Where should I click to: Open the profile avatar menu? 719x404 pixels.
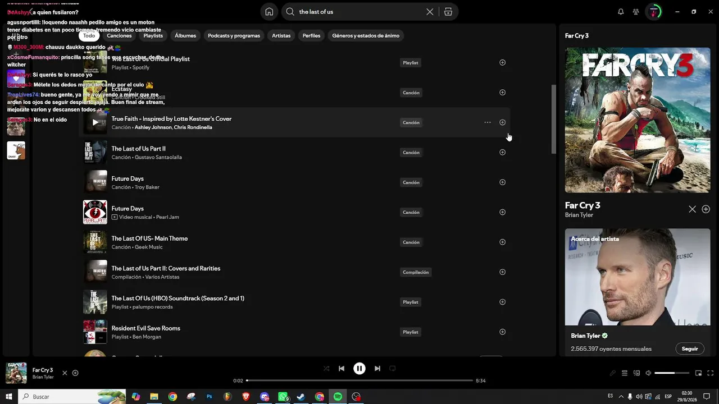pos(654,12)
